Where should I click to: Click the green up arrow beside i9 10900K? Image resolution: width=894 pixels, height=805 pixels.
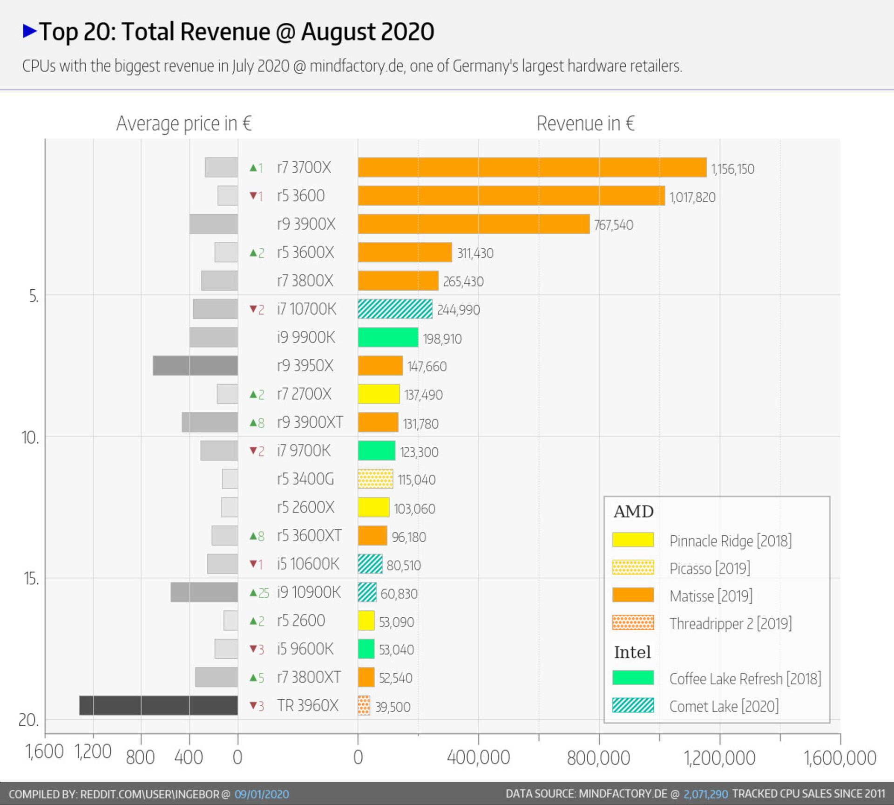[x=253, y=593]
